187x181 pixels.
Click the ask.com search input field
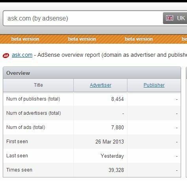[83, 18]
